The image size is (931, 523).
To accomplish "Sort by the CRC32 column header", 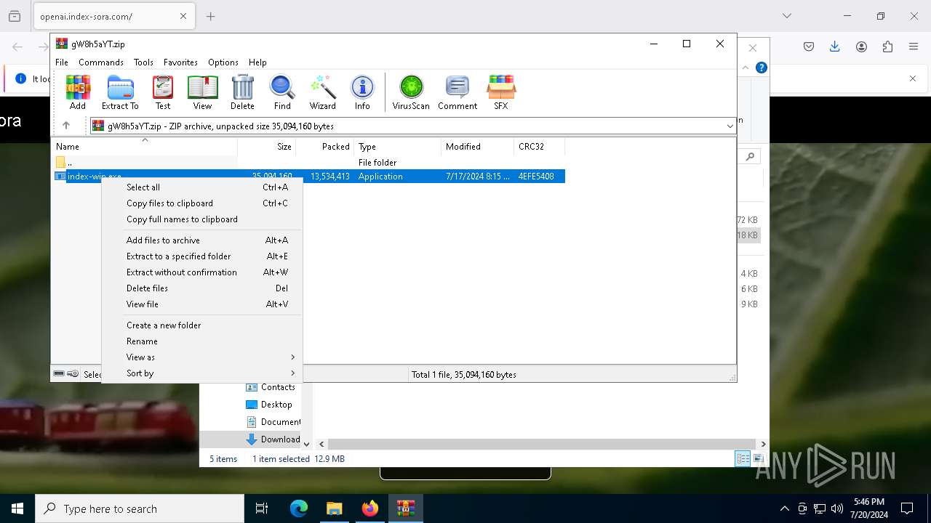I will 540,146.
